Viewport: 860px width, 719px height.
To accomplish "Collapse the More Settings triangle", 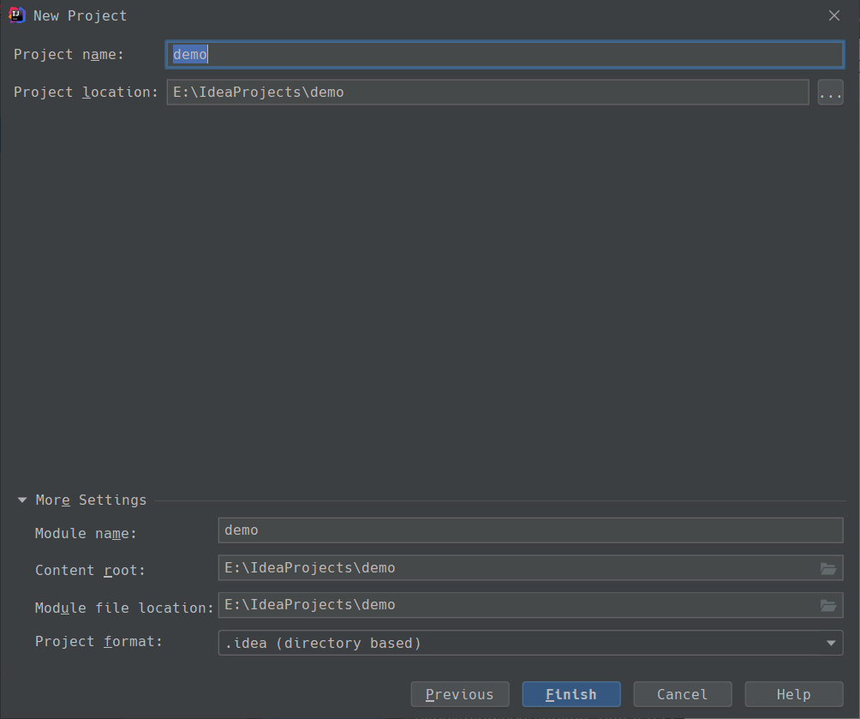I will (22, 500).
